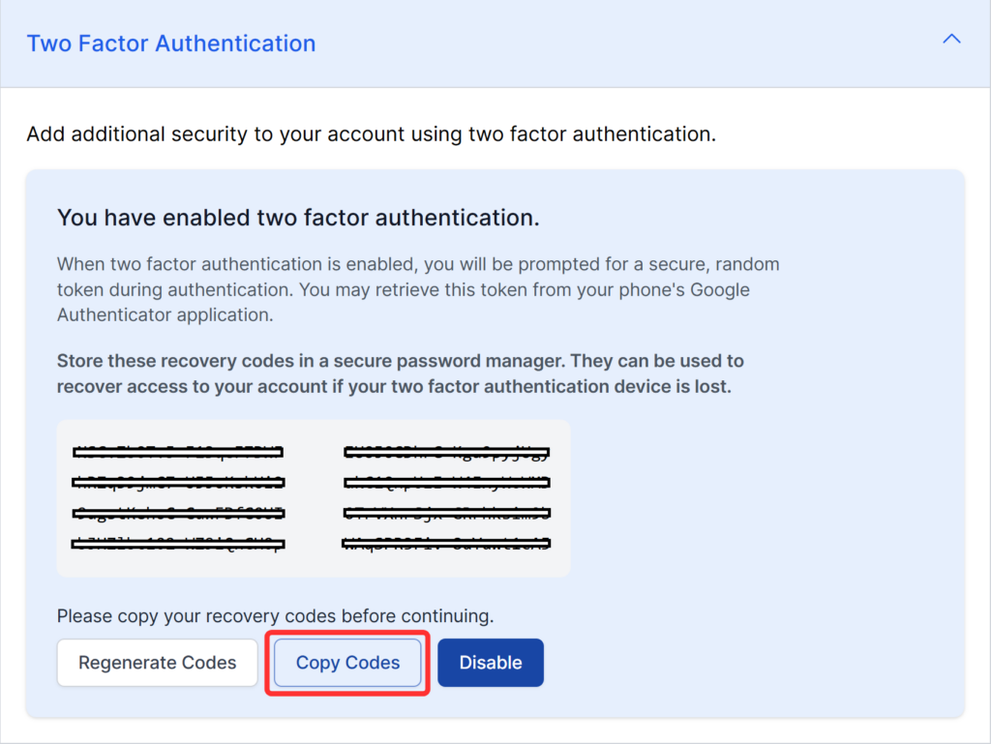Click the second code in the right column
The image size is (991, 744).
(x=445, y=482)
